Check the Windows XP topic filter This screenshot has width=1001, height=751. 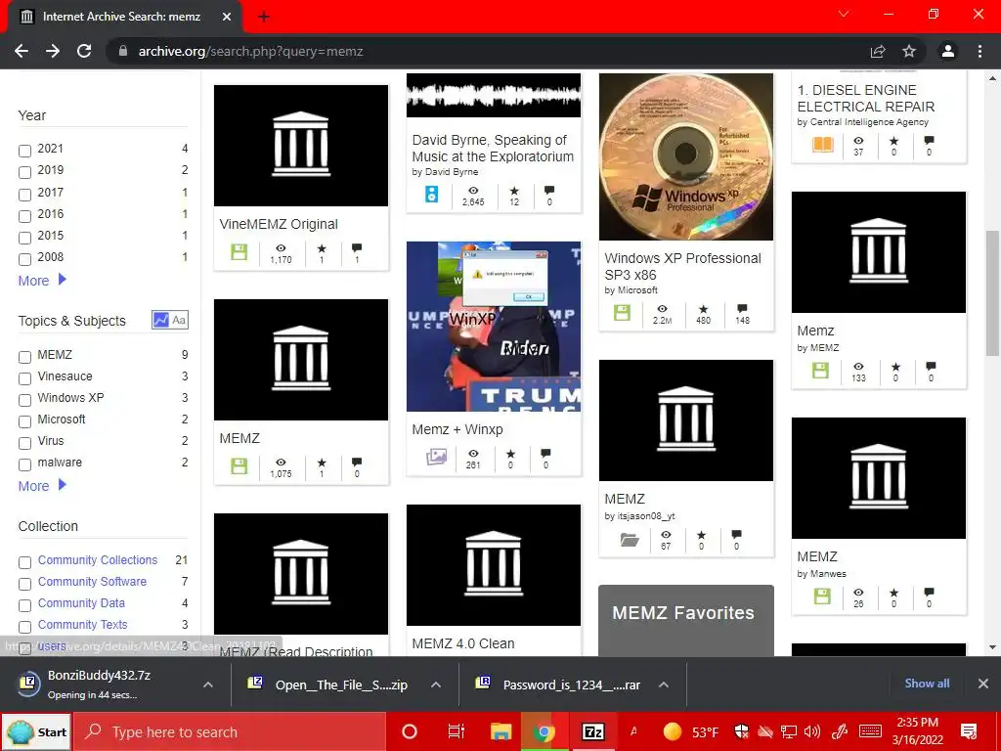click(24, 400)
